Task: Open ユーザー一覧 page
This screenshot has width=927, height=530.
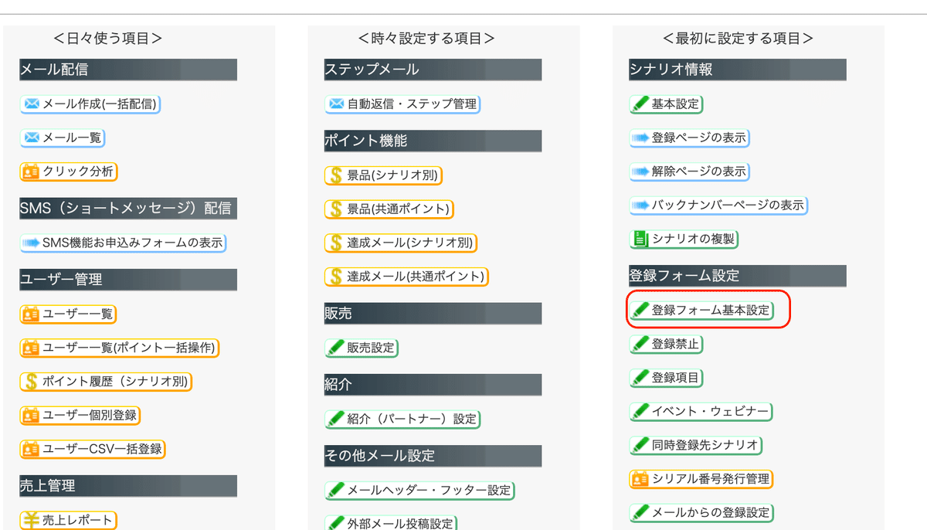Action: tap(69, 314)
